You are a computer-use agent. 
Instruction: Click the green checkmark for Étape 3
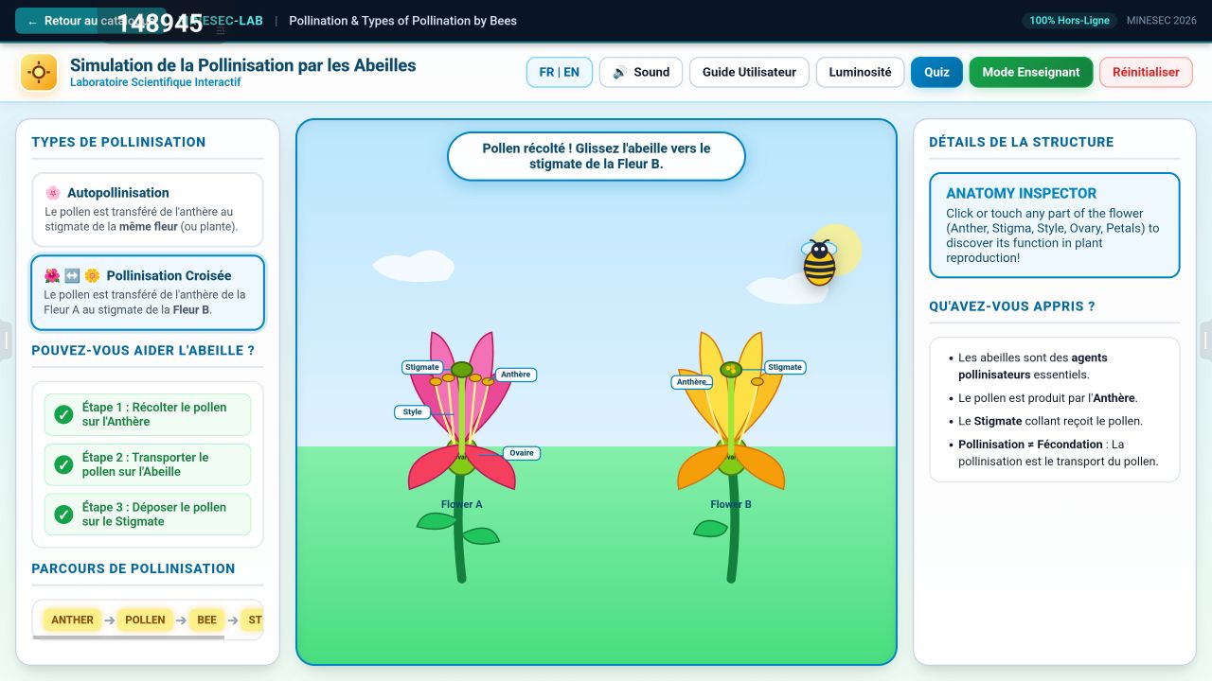click(x=63, y=515)
